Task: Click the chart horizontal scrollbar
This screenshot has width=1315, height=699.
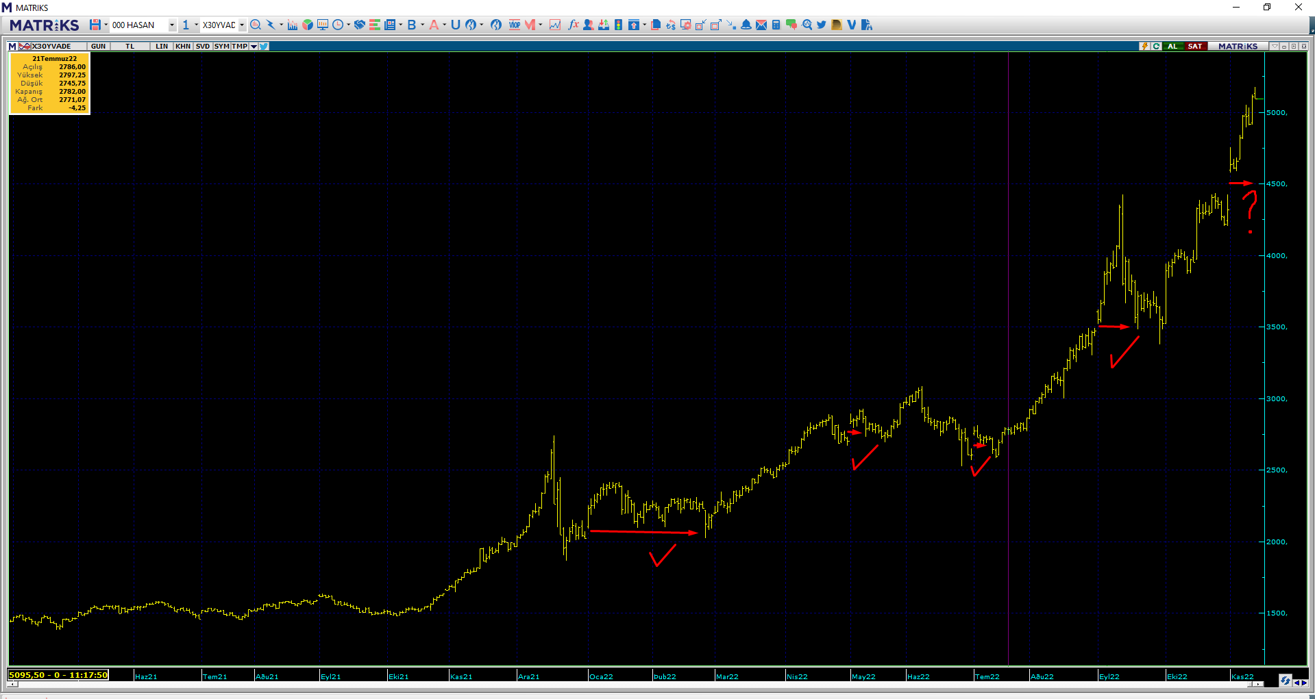Action: click(636, 684)
